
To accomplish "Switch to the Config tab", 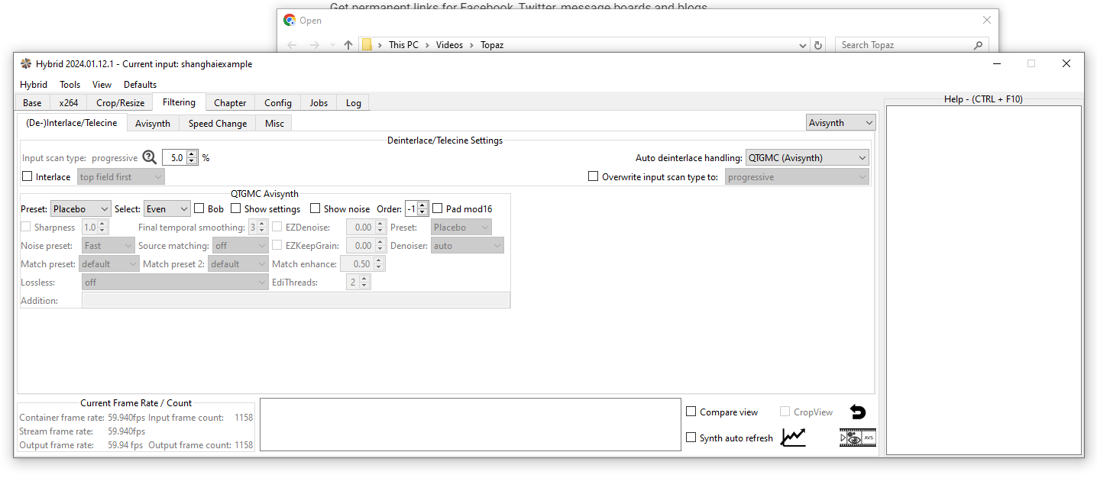I will click(278, 102).
